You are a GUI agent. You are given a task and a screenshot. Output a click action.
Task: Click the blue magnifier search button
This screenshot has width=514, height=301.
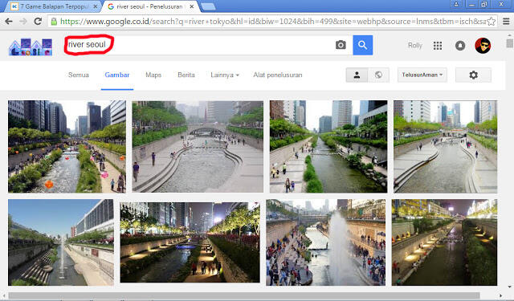coord(362,45)
